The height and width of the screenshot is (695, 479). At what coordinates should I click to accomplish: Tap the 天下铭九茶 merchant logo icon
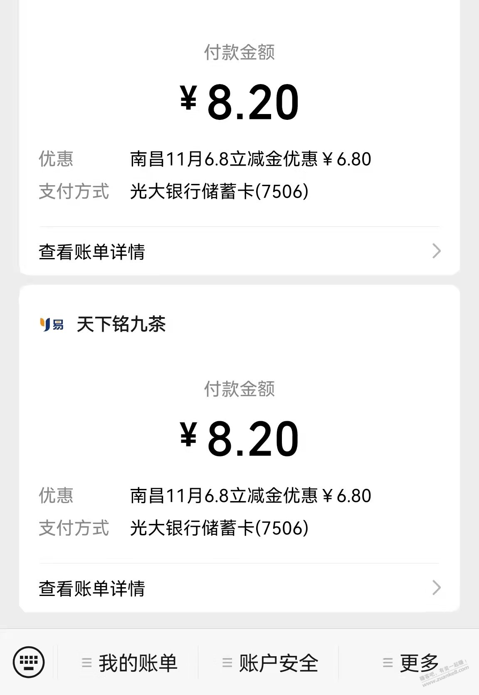pos(52,324)
